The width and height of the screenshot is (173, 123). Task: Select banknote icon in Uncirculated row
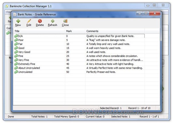click(16, 72)
